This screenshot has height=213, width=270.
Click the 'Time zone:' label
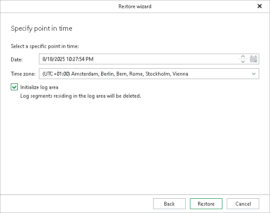[23, 74]
